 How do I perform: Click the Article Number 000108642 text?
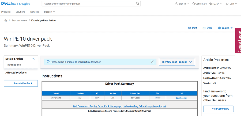click(x=217, y=68)
